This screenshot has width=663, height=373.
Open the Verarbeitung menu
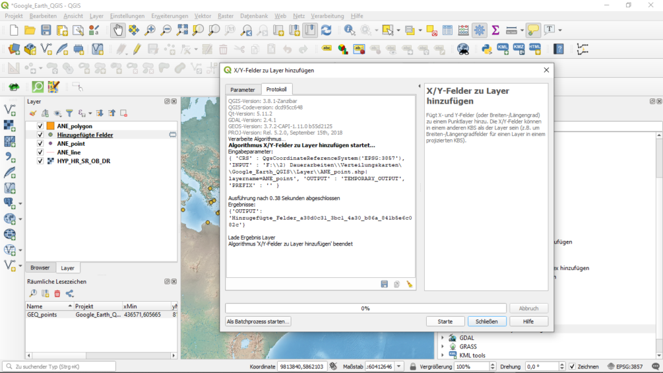coord(327,16)
